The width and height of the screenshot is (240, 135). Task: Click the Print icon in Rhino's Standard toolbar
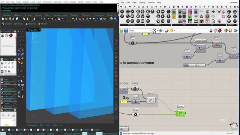[x=13, y=19]
